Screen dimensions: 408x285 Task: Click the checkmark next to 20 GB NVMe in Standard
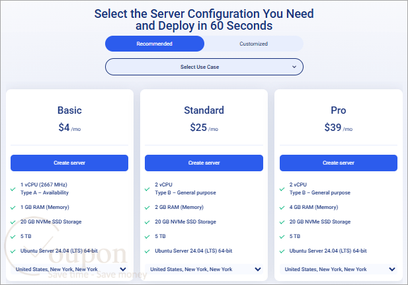pos(147,222)
